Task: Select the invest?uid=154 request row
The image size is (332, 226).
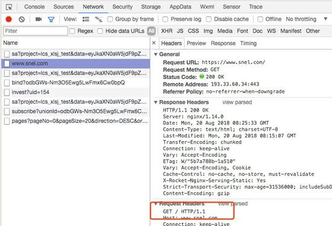Action: coord(75,92)
